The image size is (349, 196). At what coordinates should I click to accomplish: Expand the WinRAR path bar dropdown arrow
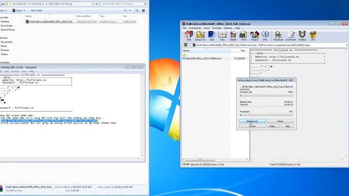point(347,45)
